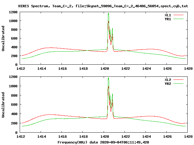Click the 1422 frequency tick under XL1/YR1 plot
Image resolution: width=194 pixels, height=145 pixels.
[x=125, y=69]
